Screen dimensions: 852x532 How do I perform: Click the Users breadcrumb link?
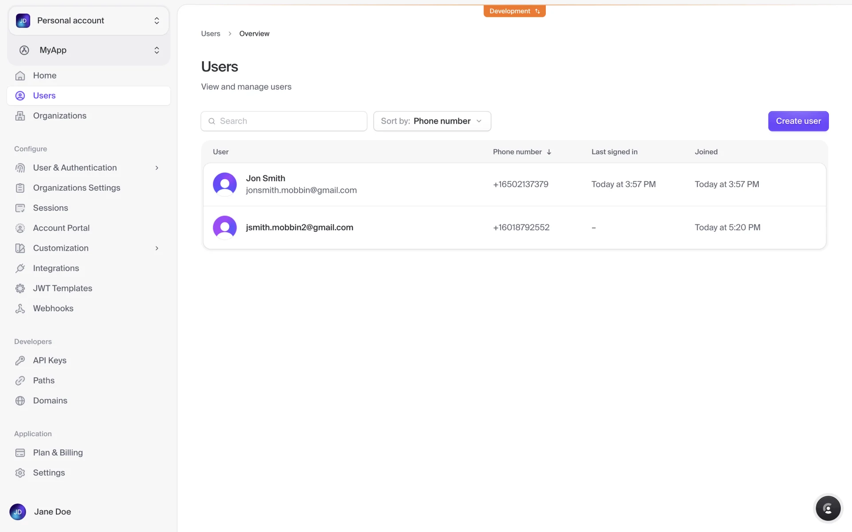point(210,34)
